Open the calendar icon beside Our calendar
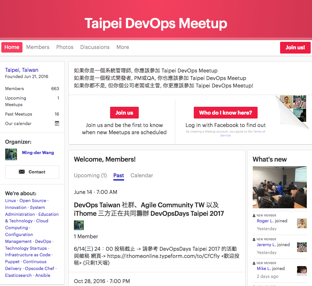Viewport: 312px width, 286px height. click(57, 123)
